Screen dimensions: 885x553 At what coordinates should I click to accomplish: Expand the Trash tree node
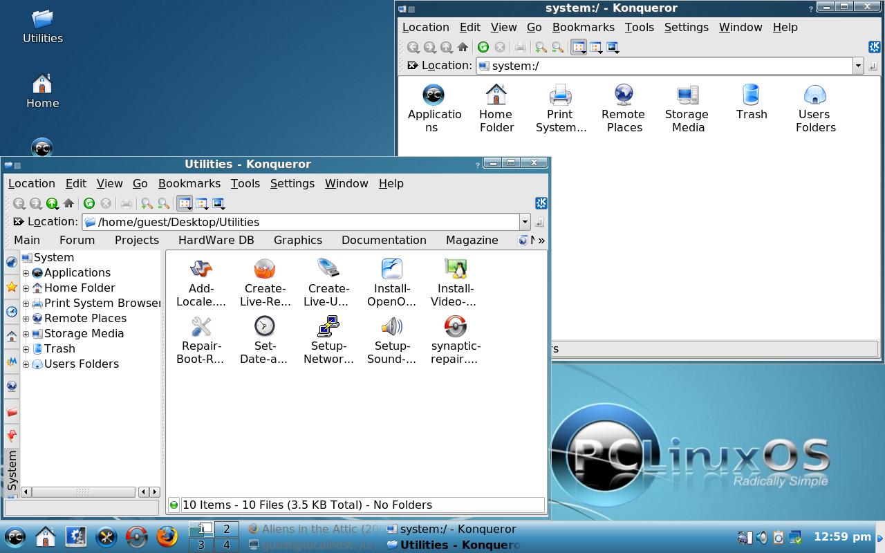pyautogui.click(x=26, y=349)
